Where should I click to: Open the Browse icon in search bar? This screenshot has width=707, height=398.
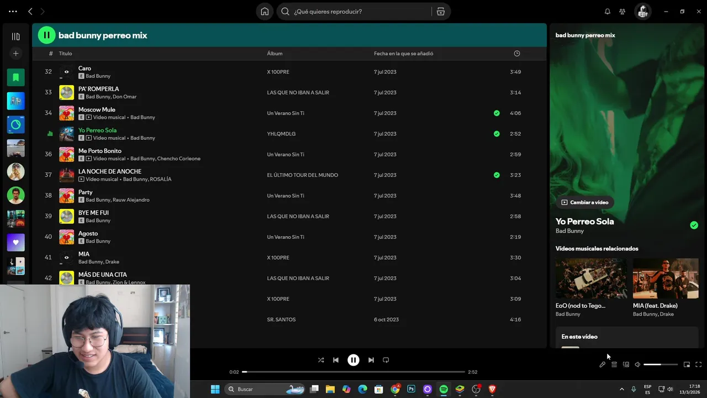440,11
